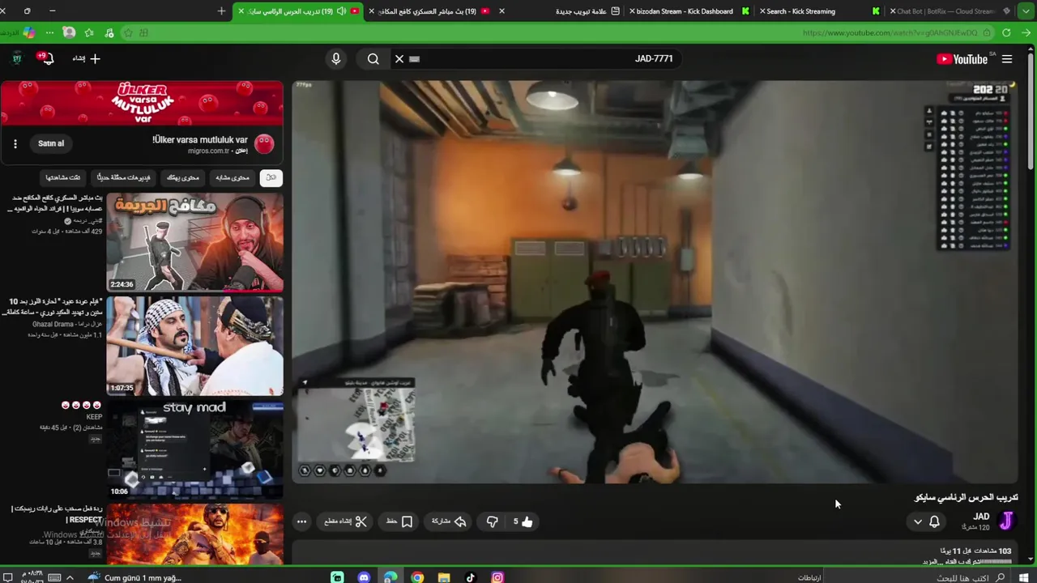
Task: Open the Create (+) video button
Action: click(x=87, y=58)
